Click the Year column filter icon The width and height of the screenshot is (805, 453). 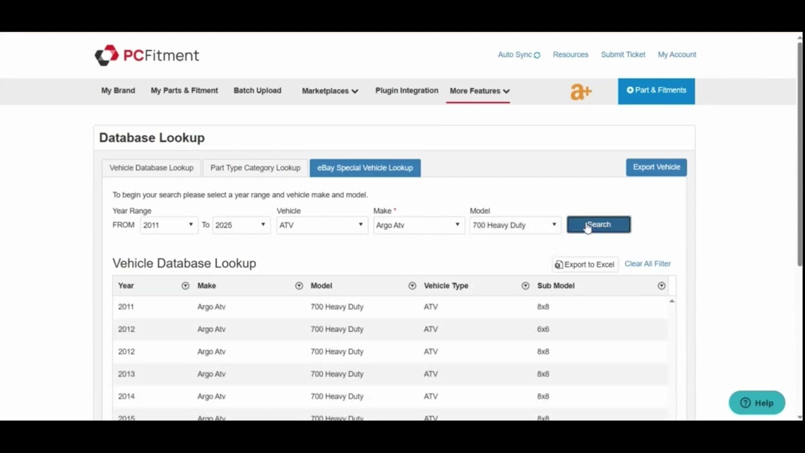185,286
